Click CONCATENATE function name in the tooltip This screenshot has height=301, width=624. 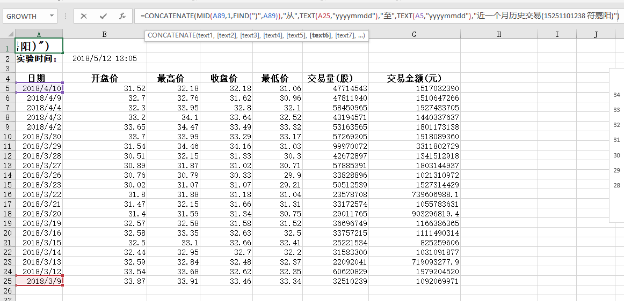point(171,36)
